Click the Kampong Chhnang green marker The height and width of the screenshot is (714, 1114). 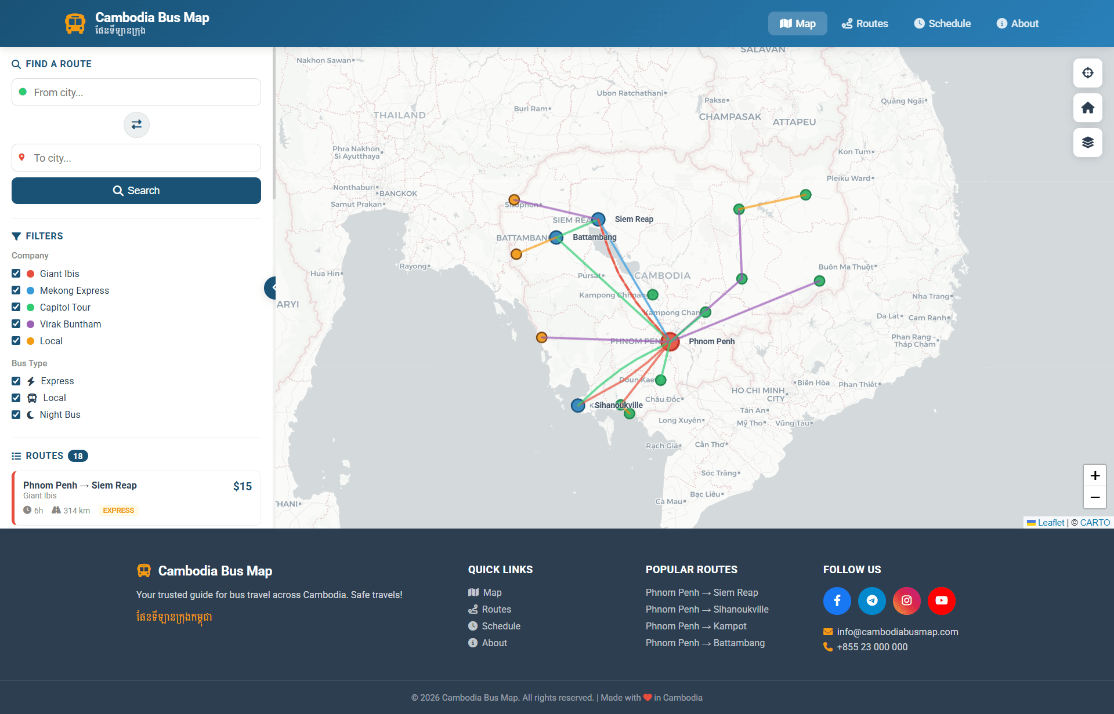(x=653, y=294)
